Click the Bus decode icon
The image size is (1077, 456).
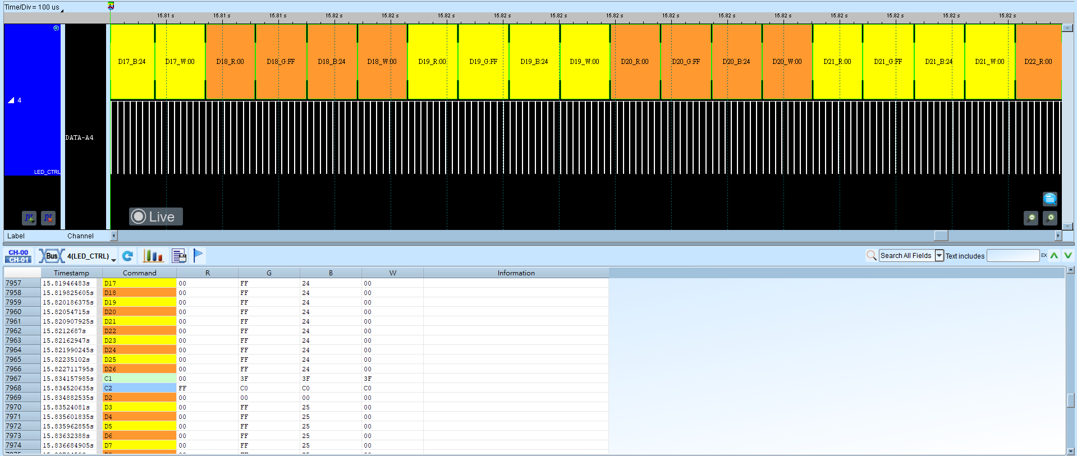[51, 256]
